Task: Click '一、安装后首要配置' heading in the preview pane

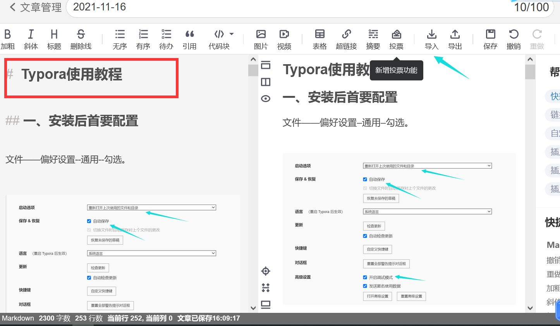Action: coord(340,97)
